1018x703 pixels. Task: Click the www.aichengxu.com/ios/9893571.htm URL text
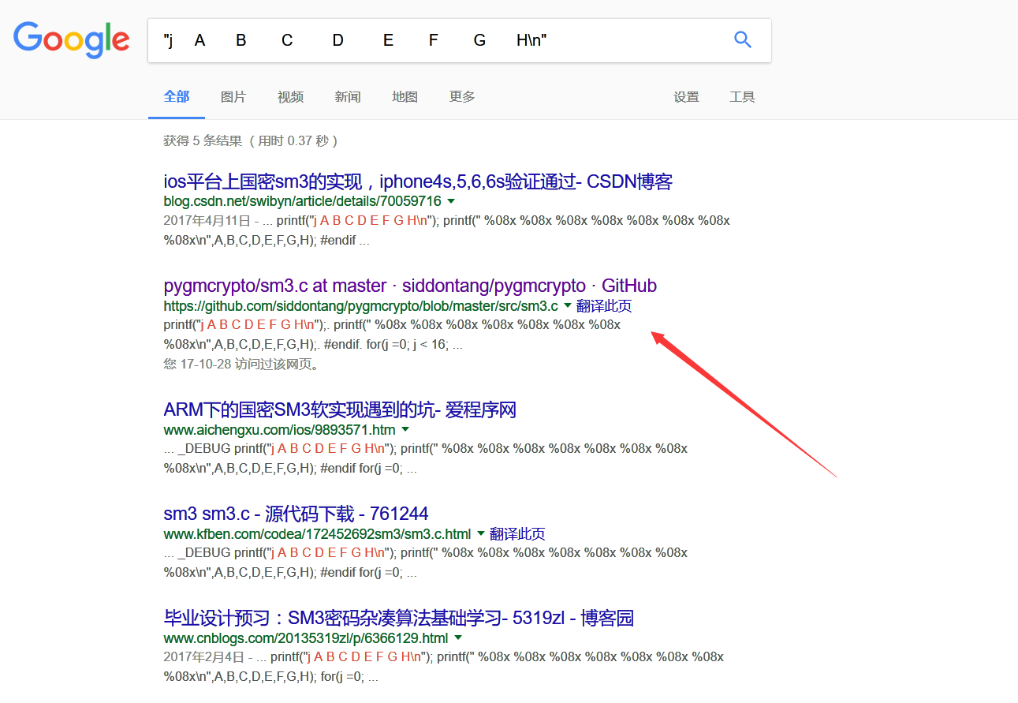point(279,430)
